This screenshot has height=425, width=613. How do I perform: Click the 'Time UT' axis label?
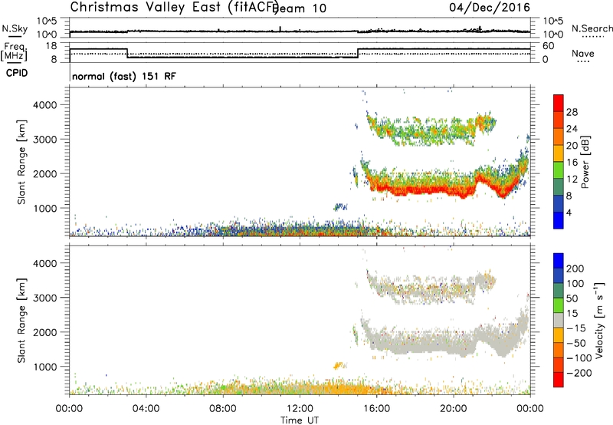[300, 420]
